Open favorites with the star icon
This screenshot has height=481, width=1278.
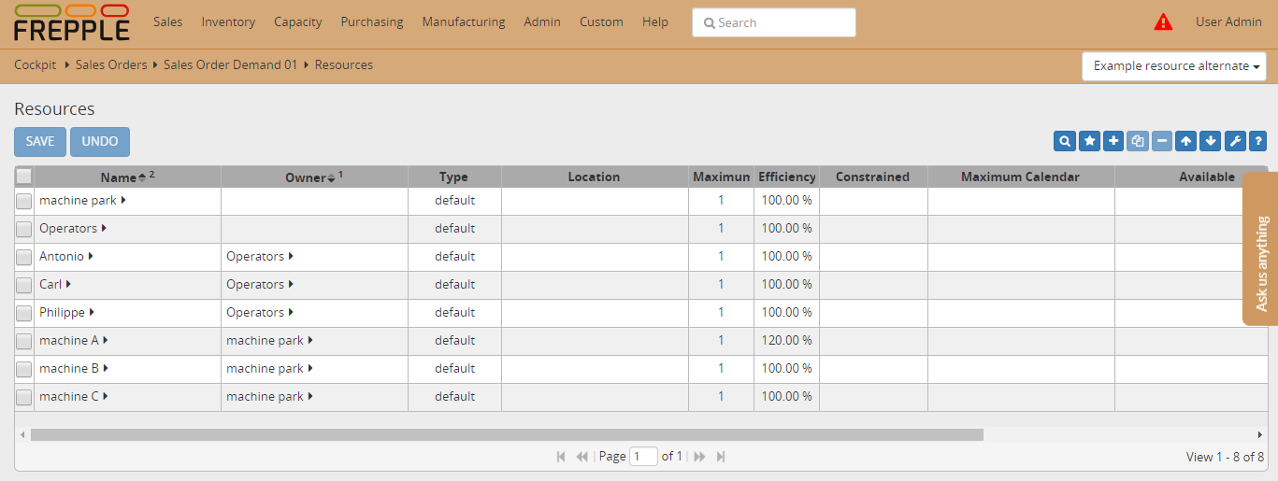(1089, 141)
